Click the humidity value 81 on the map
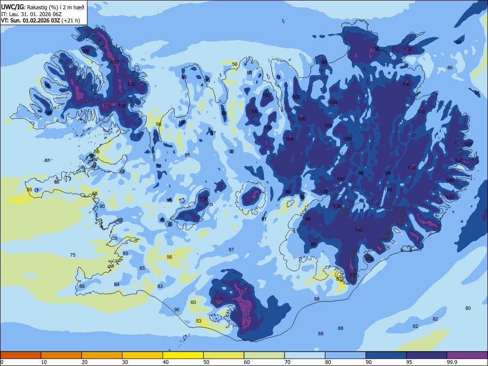The image size is (488, 366). 47,160
